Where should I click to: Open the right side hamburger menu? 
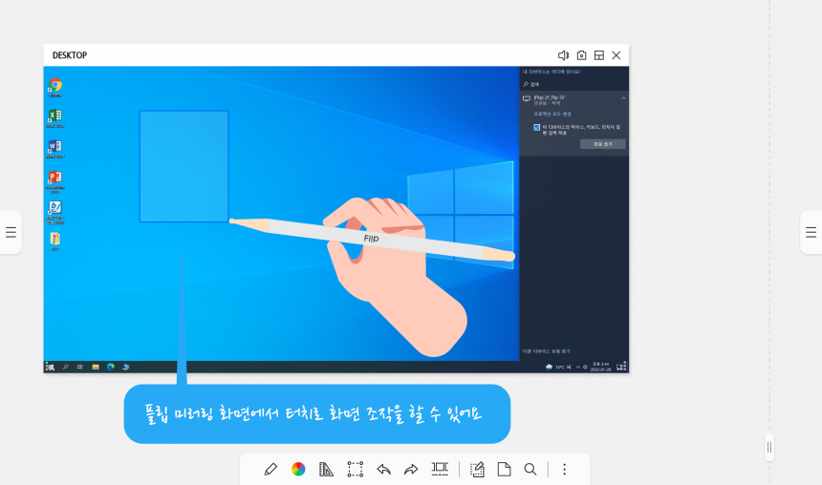click(811, 232)
